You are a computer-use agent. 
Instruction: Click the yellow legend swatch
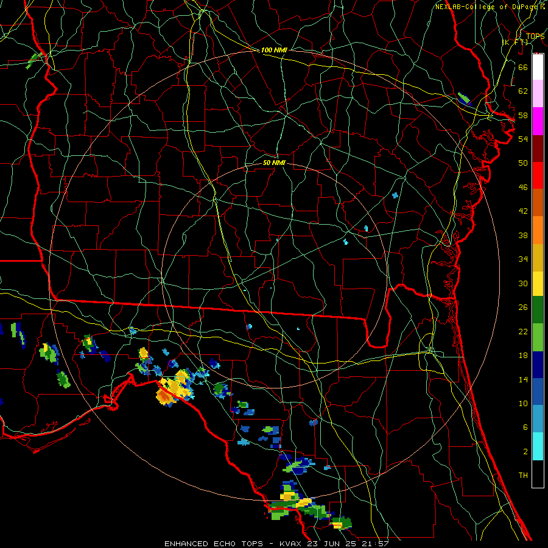pyautogui.click(x=538, y=283)
